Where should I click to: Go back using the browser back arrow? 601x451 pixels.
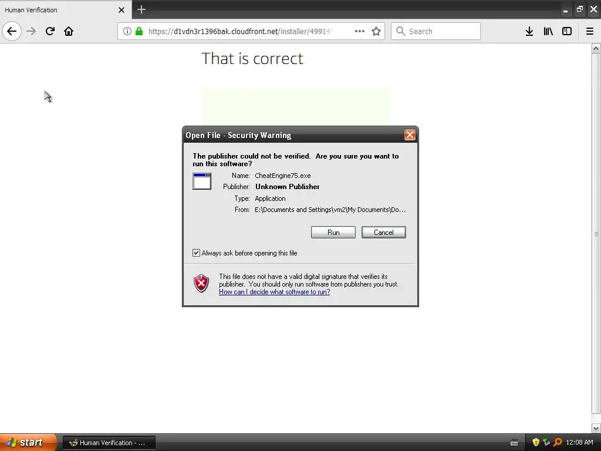[x=12, y=31]
